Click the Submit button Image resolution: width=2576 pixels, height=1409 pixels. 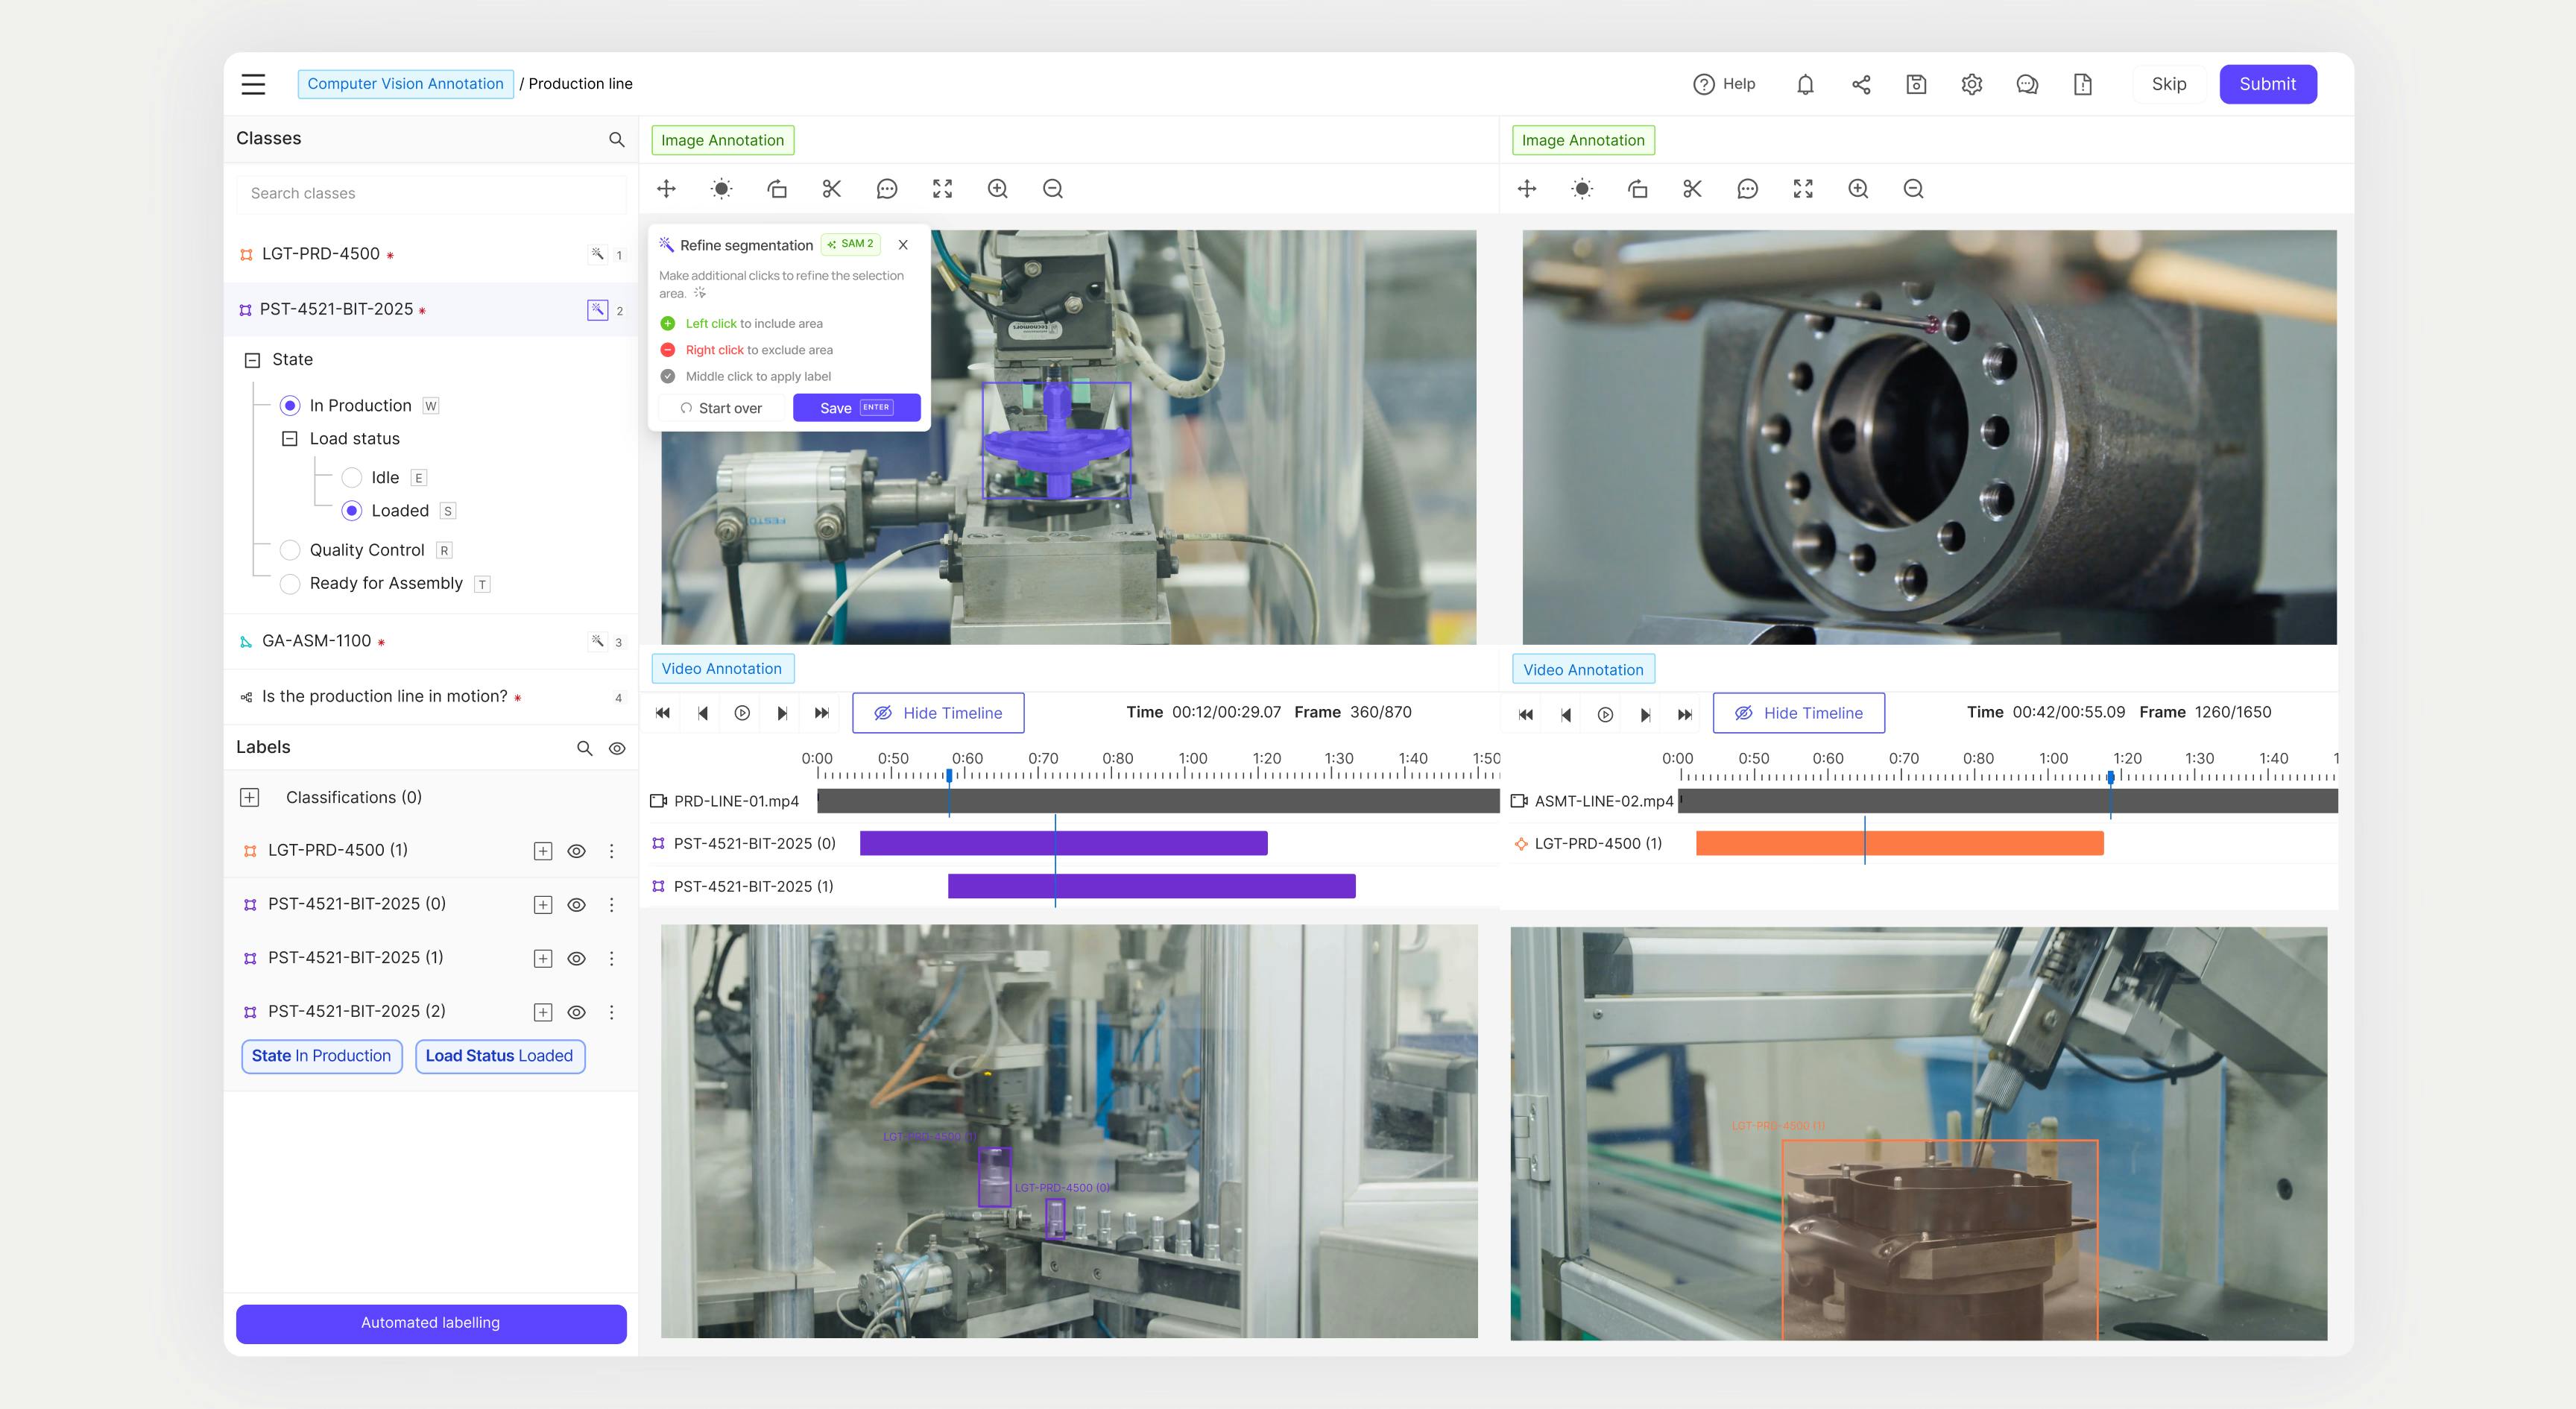point(2268,84)
